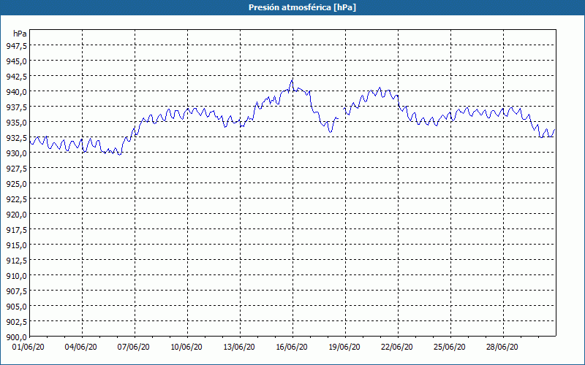Click the 13/06/20 date label

point(239,347)
